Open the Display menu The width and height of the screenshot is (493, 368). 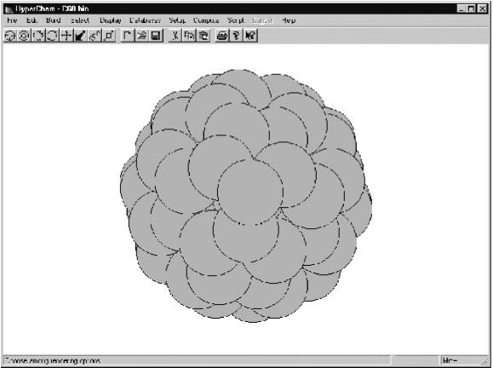click(111, 20)
